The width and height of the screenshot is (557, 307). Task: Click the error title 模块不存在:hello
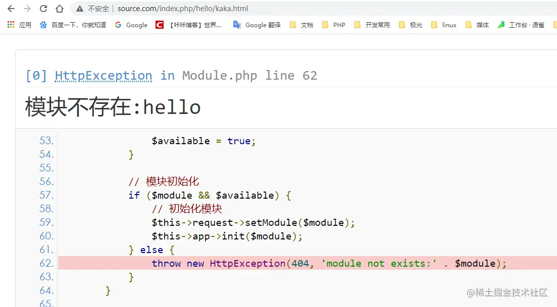tap(113, 107)
